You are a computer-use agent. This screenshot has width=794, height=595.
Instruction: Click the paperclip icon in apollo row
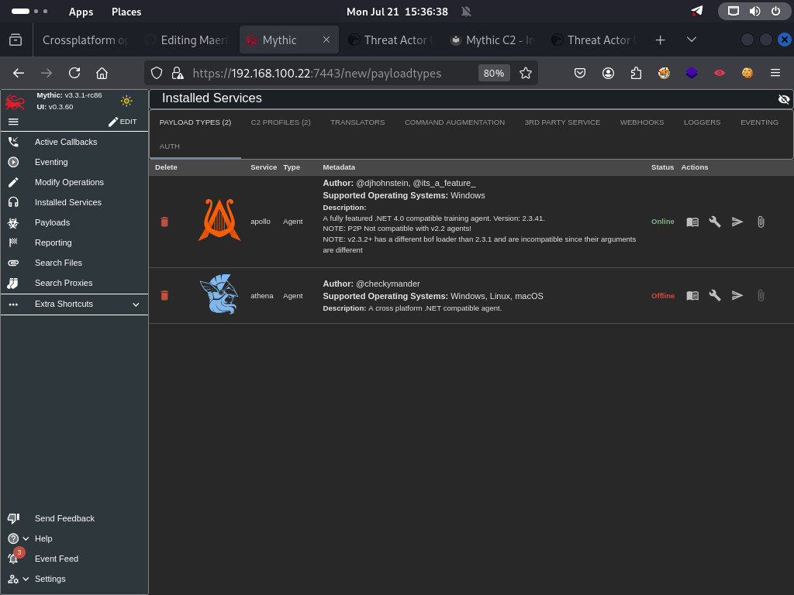point(761,222)
